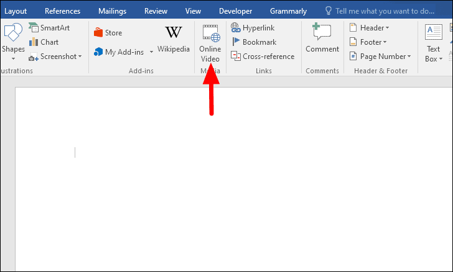Click the Add-ins group label
453x272 pixels.
(141, 71)
